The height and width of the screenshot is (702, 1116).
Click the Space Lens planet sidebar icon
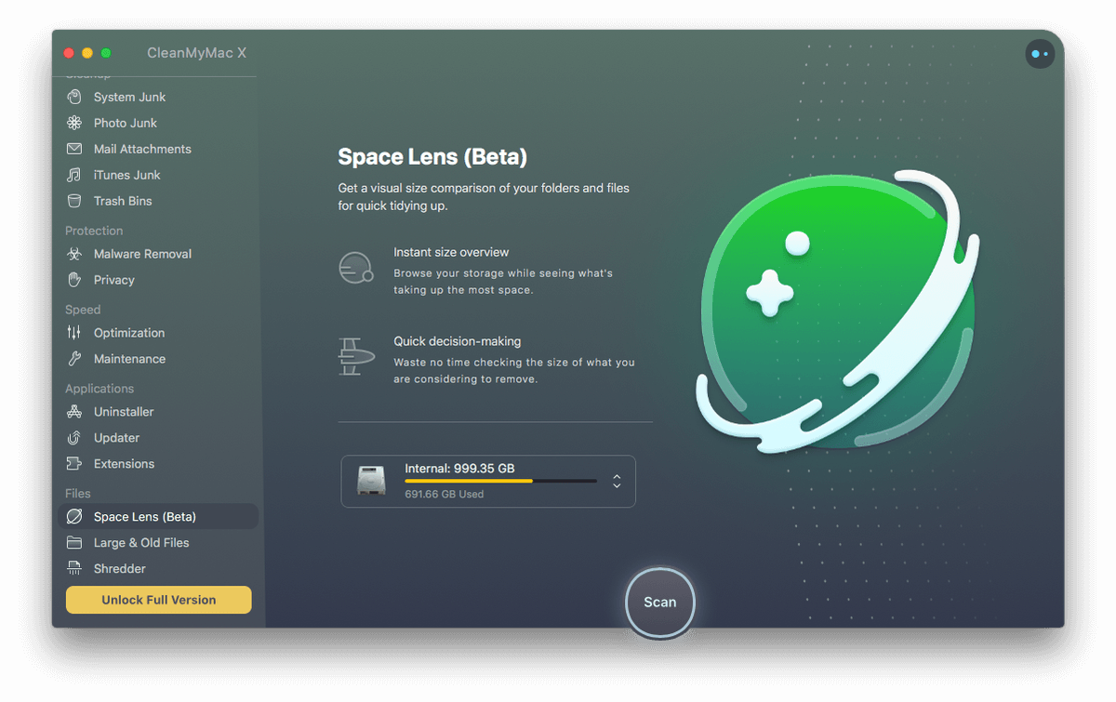[x=74, y=517]
